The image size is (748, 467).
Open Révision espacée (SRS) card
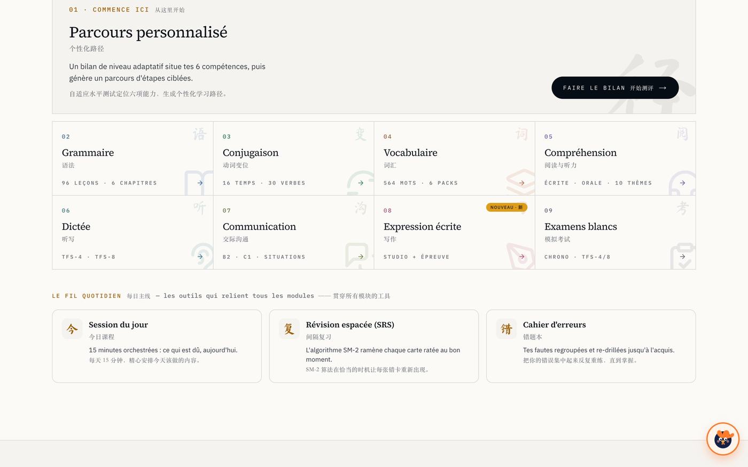[374, 346]
